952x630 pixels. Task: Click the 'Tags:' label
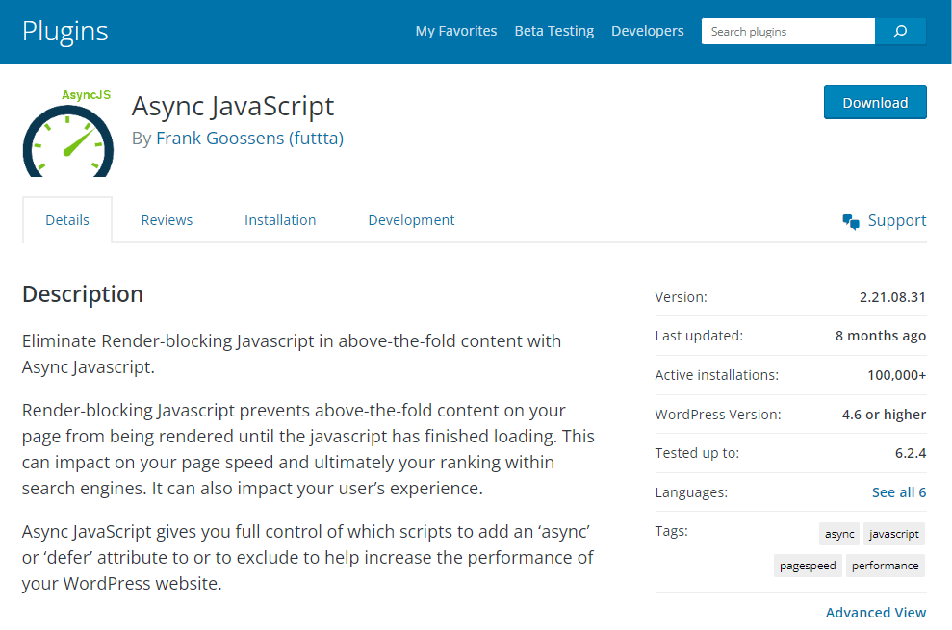tap(672, 531)
